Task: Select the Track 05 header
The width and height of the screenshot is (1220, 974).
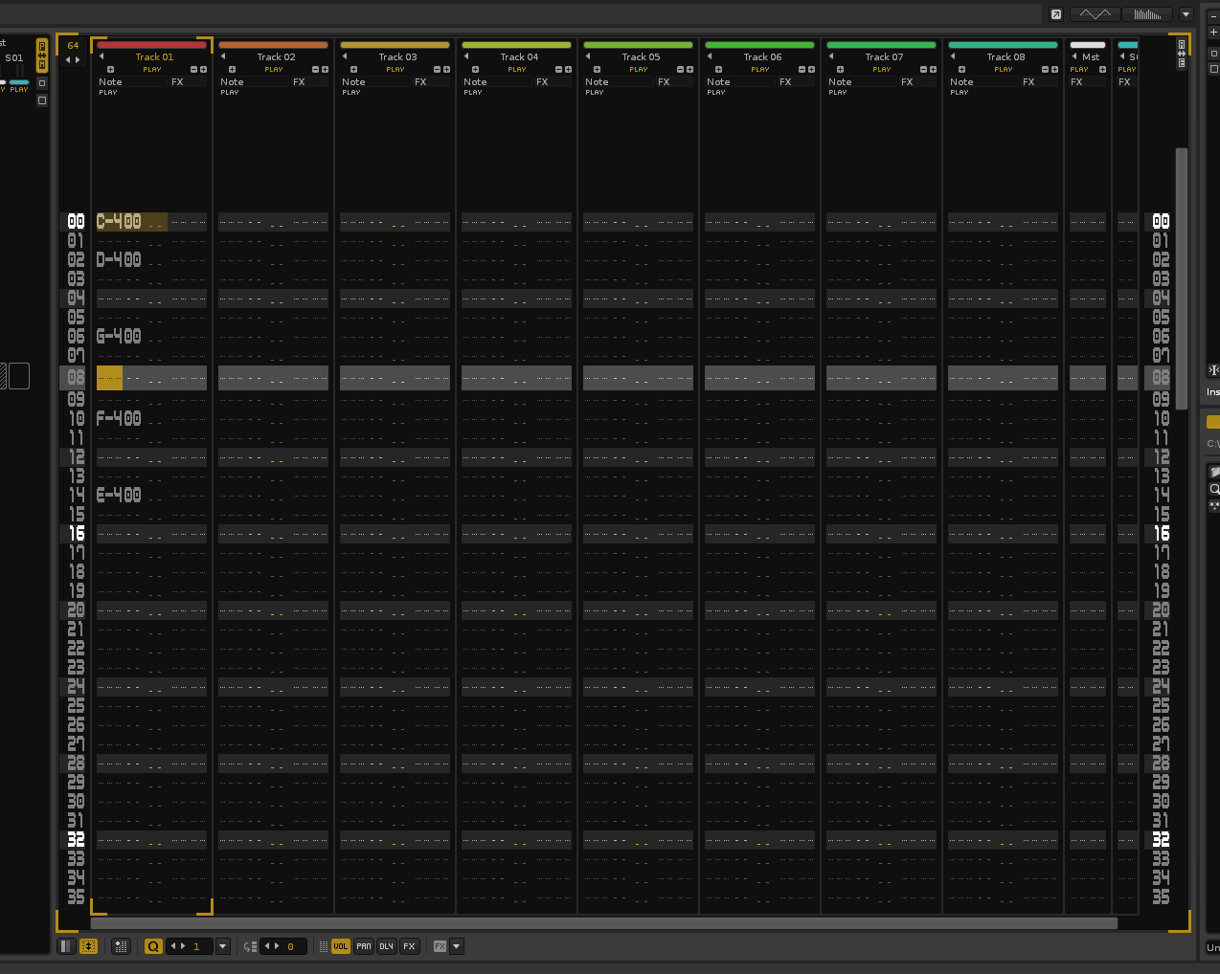Action: coord(641,56)
